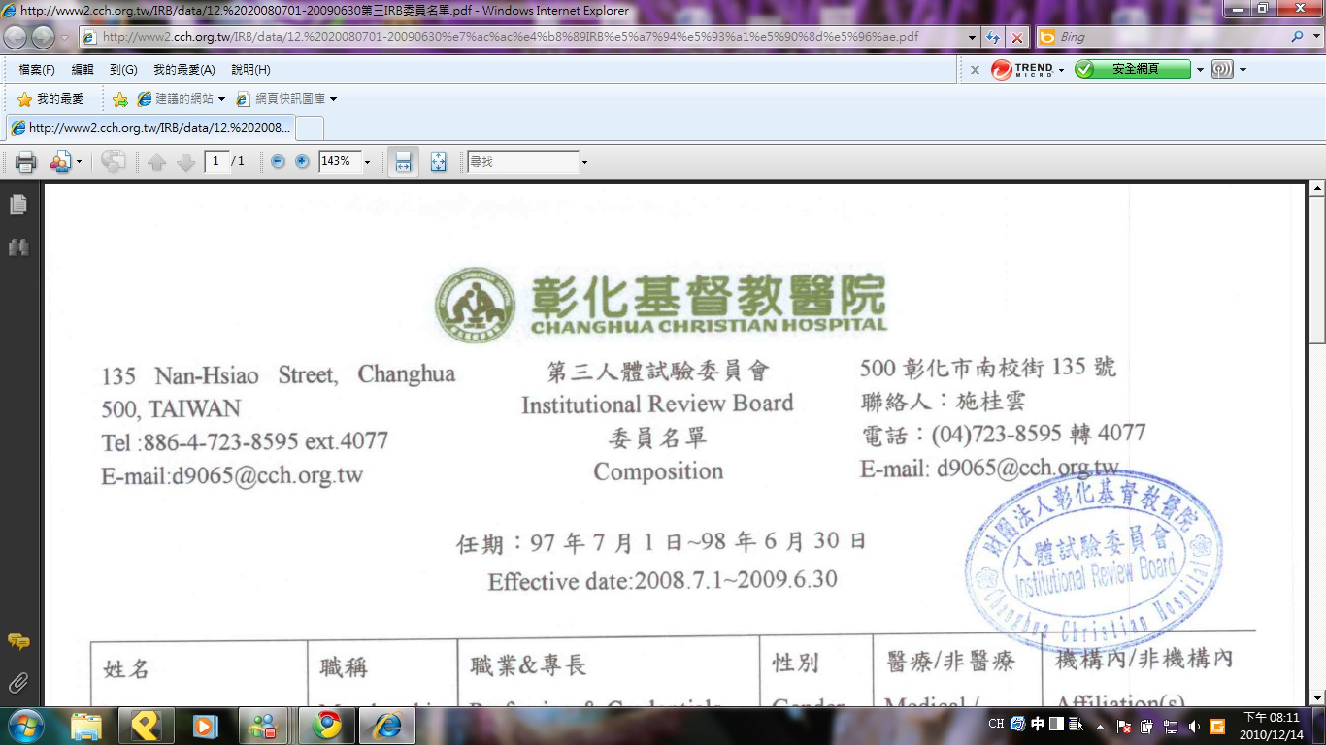This screenshot has width=1326, height=745.
Task: Click the 'Institutional Review Board' heading text
Action: [657, 404]
